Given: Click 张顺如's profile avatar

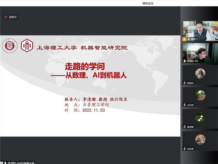Looking at the screenshot, I should click(200, 73).
